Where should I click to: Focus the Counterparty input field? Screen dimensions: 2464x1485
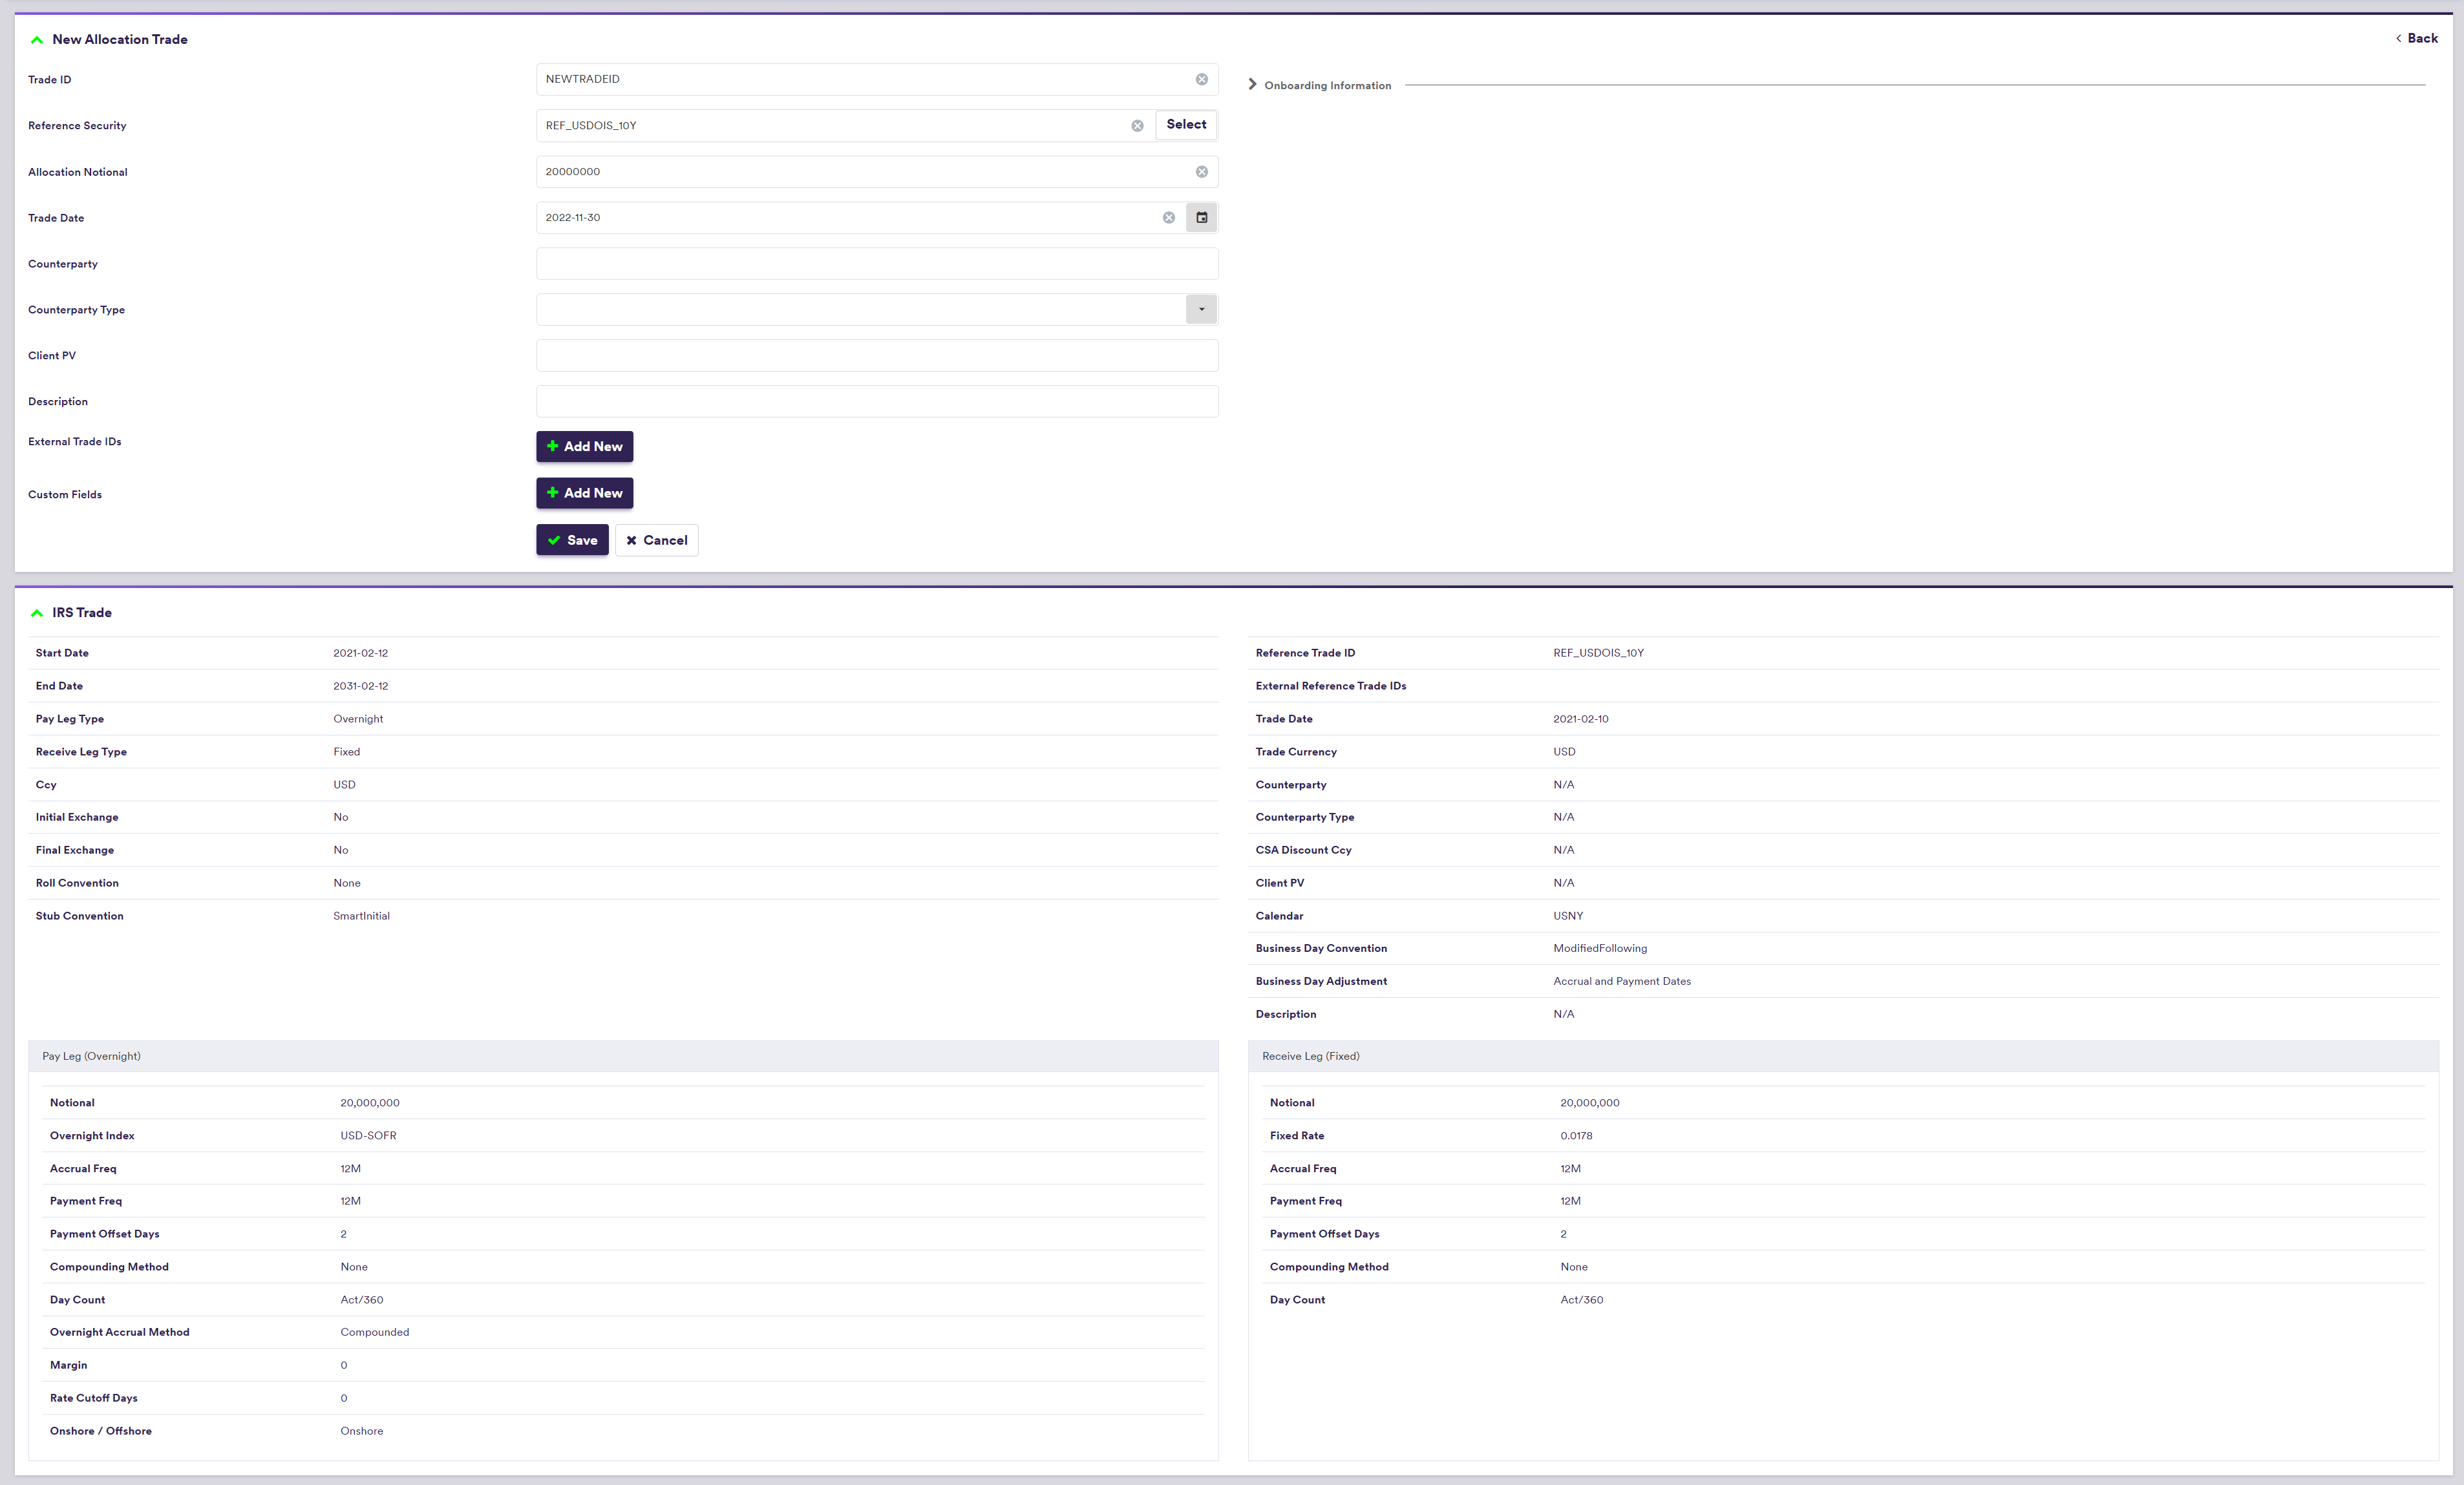[x=876, y=264]
